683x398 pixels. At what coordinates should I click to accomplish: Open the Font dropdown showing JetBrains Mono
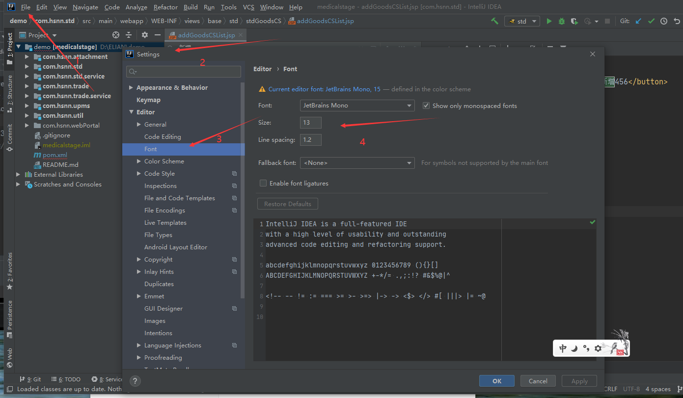357,106
